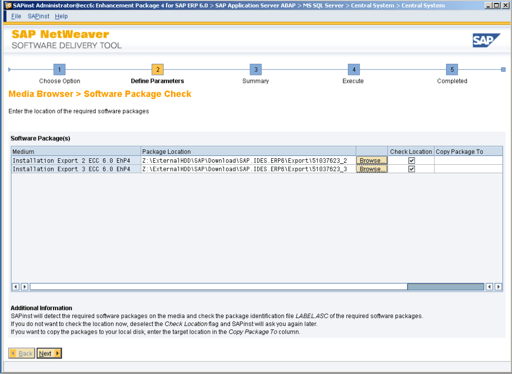
Task: Maximize the SAPinst window
Action: (496, 5)
